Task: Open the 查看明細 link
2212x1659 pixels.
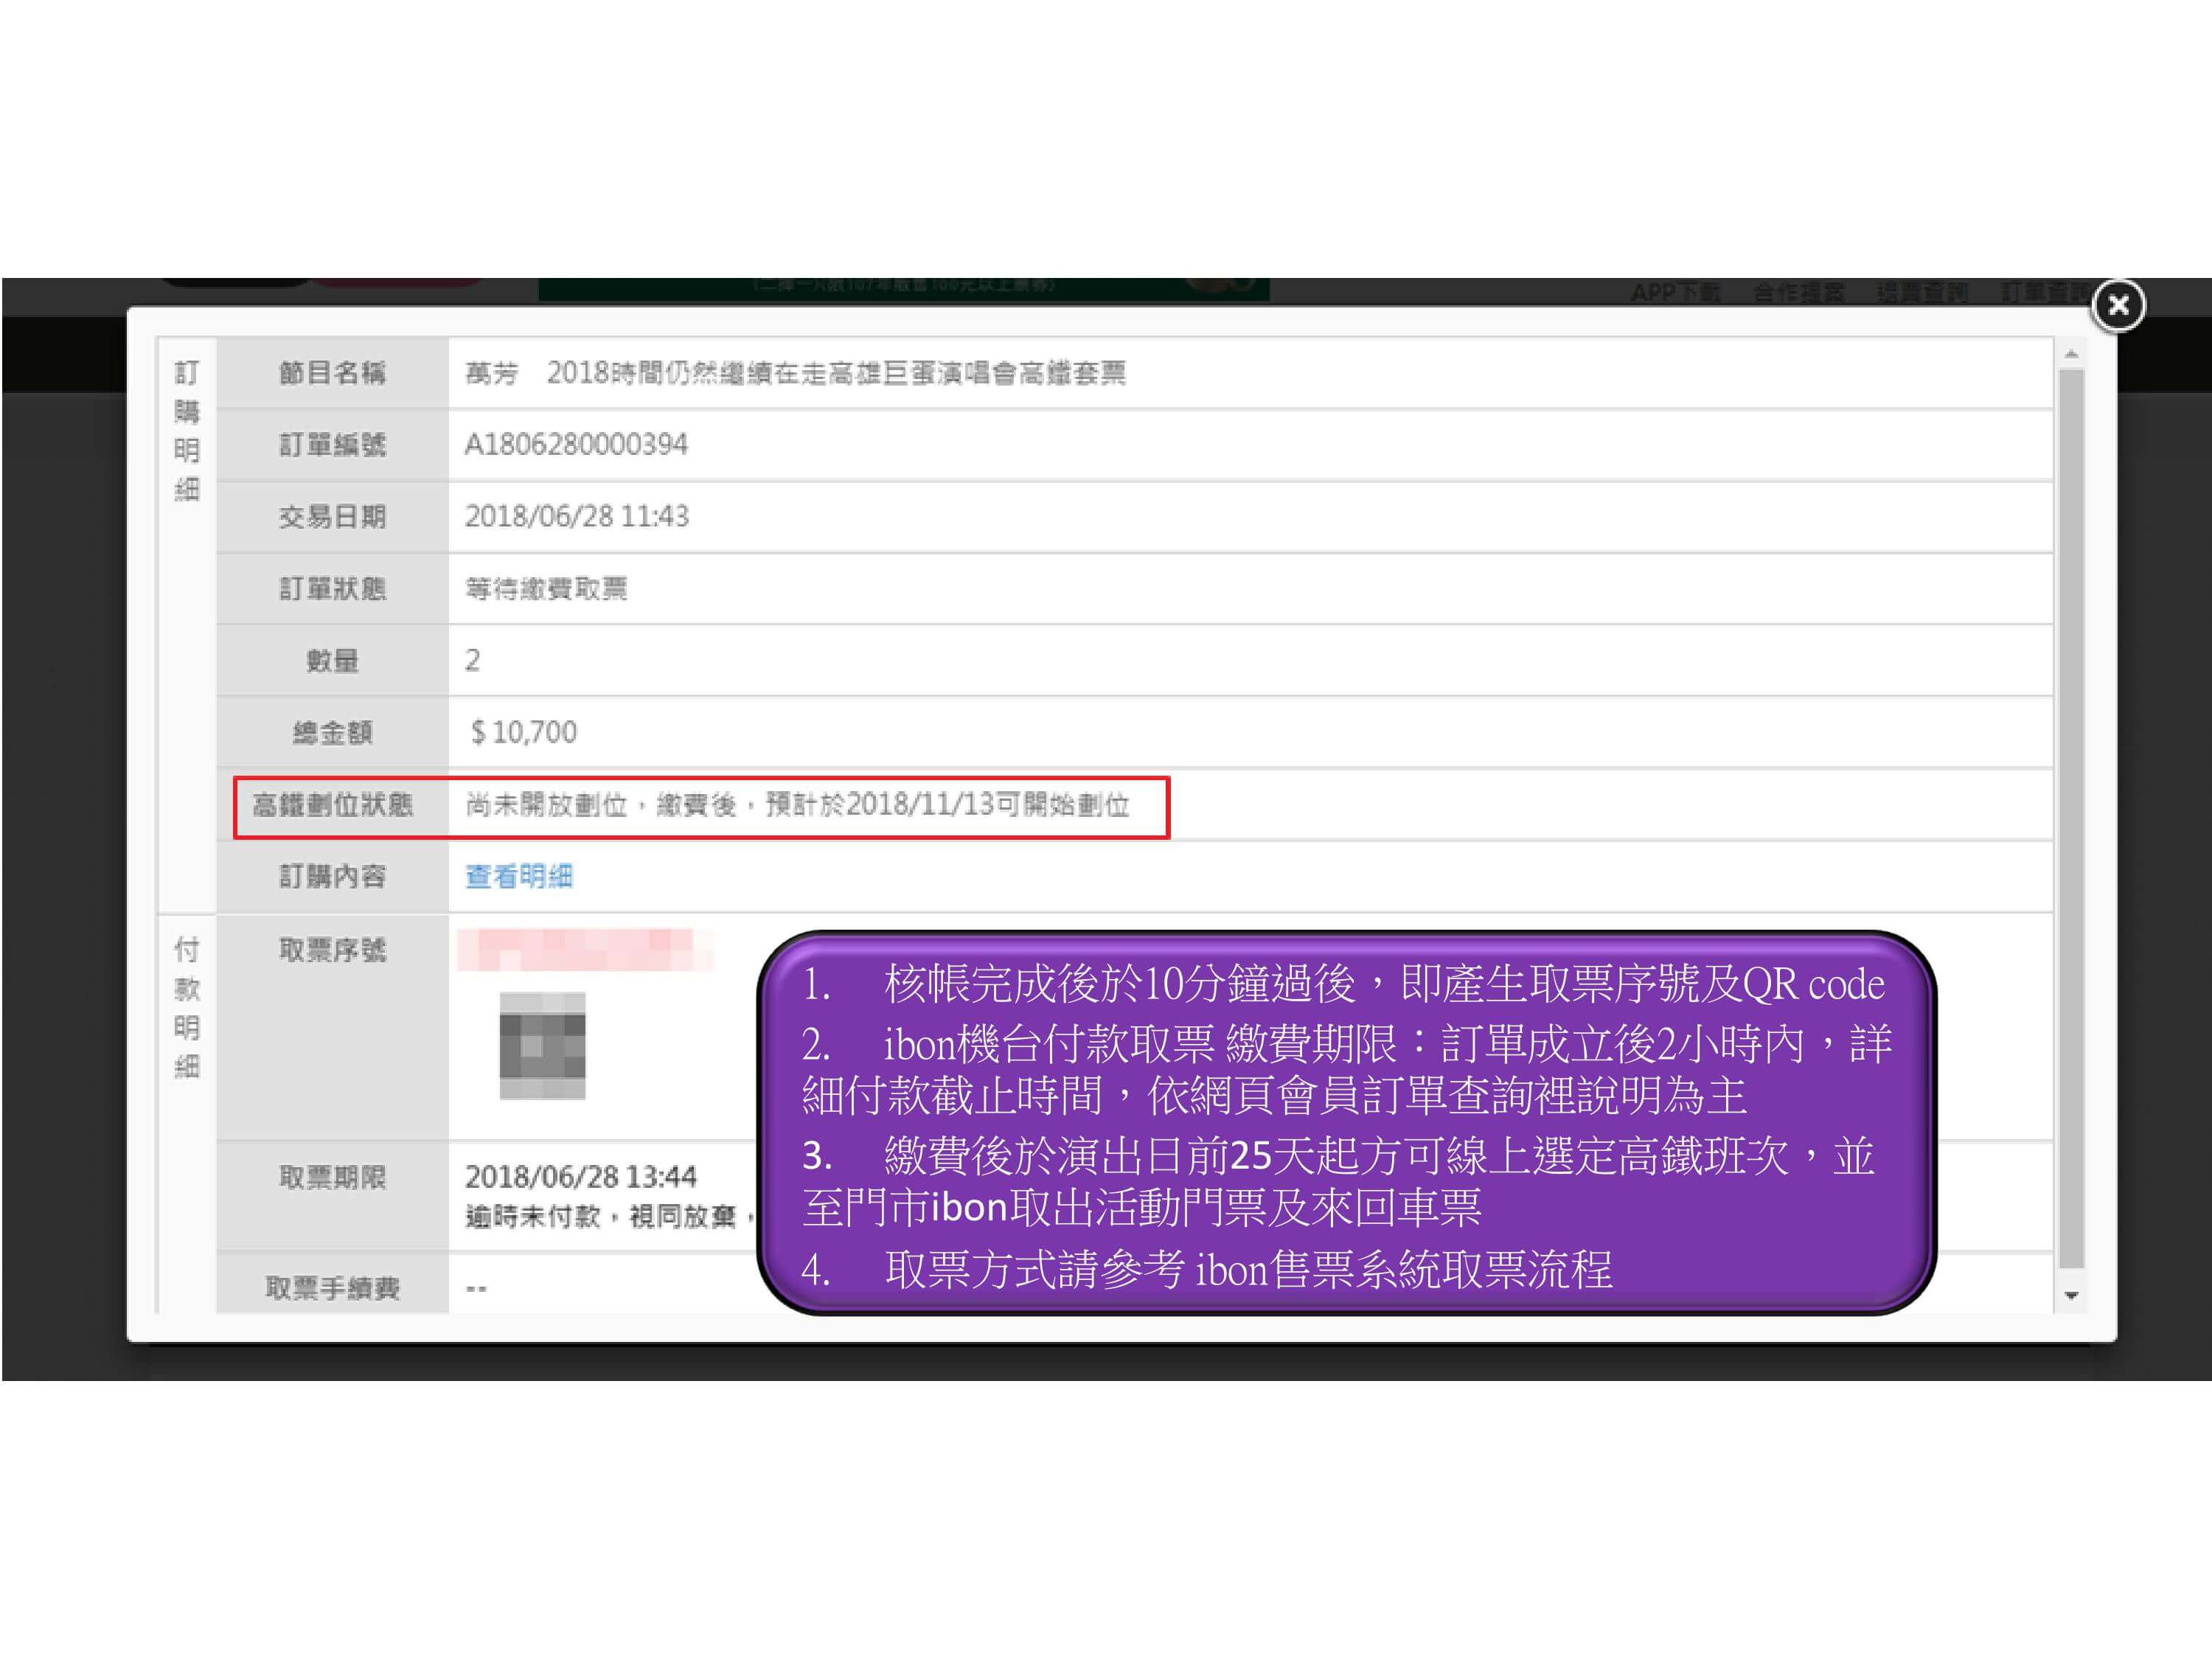Action: 518,876
